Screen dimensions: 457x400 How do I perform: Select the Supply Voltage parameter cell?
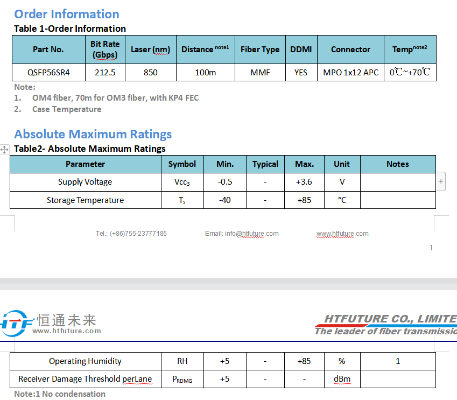click(x=86, y=182)
